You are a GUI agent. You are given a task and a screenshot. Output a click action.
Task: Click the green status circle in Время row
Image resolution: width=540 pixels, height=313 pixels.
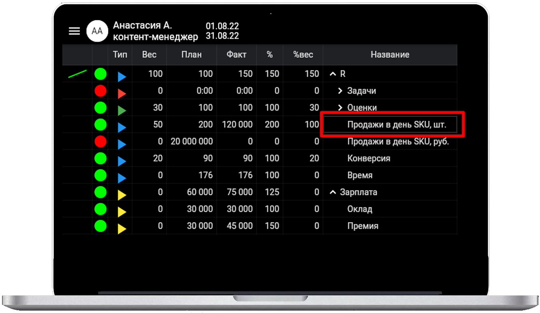[x=100, y=175]
